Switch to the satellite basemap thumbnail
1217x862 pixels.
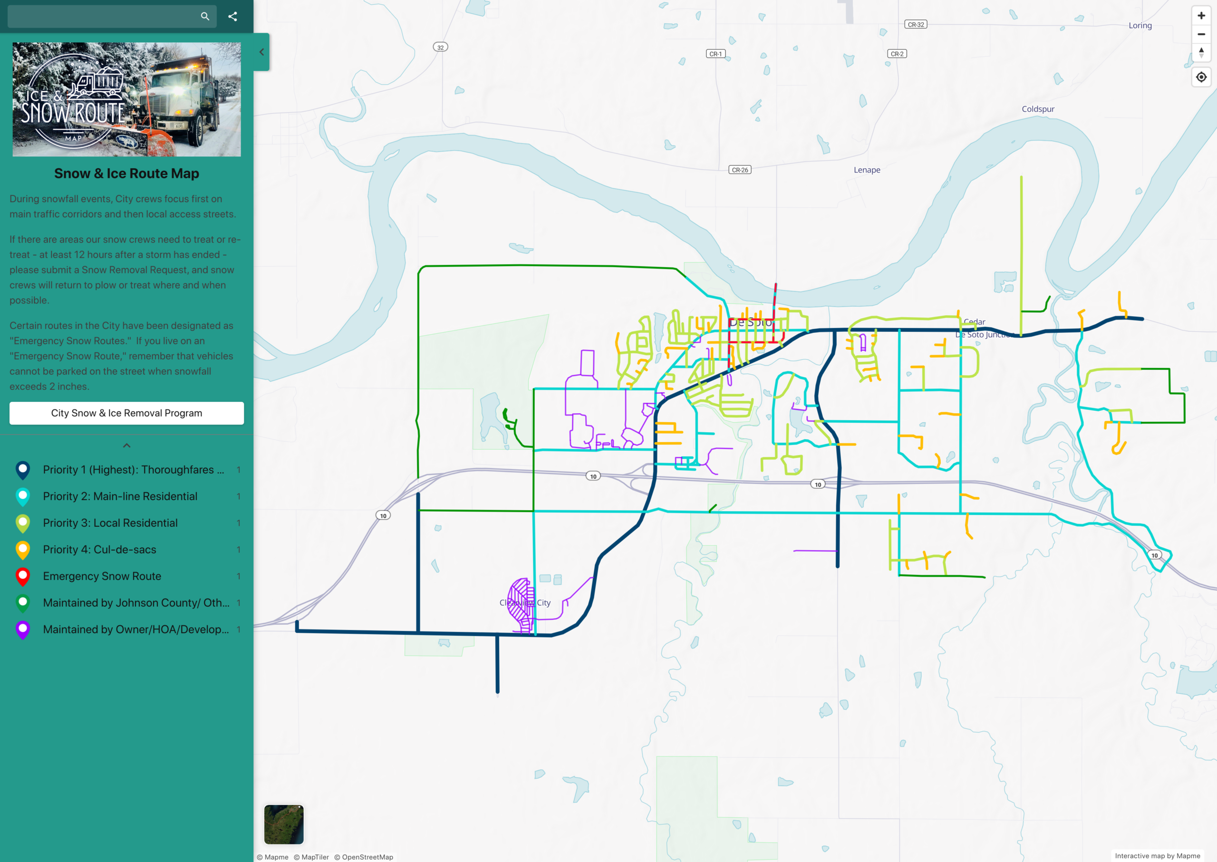(x=284, y=824)
